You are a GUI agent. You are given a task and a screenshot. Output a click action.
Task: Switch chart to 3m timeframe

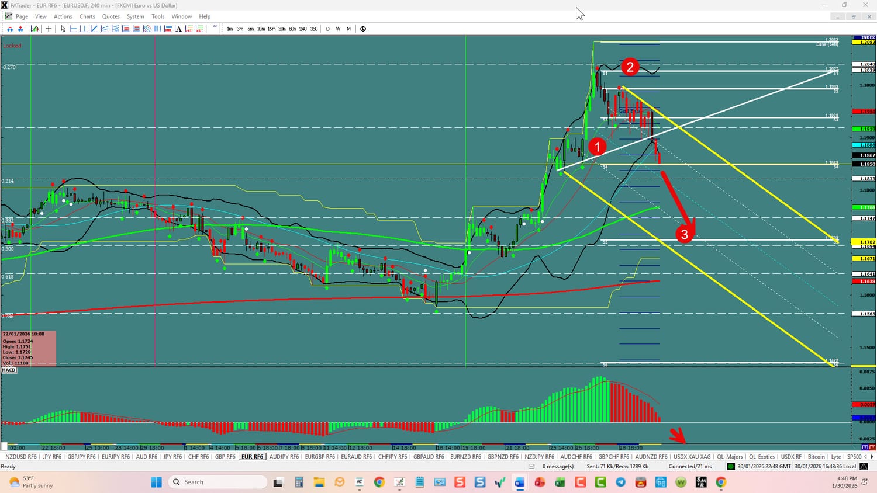tap(240, 29)
